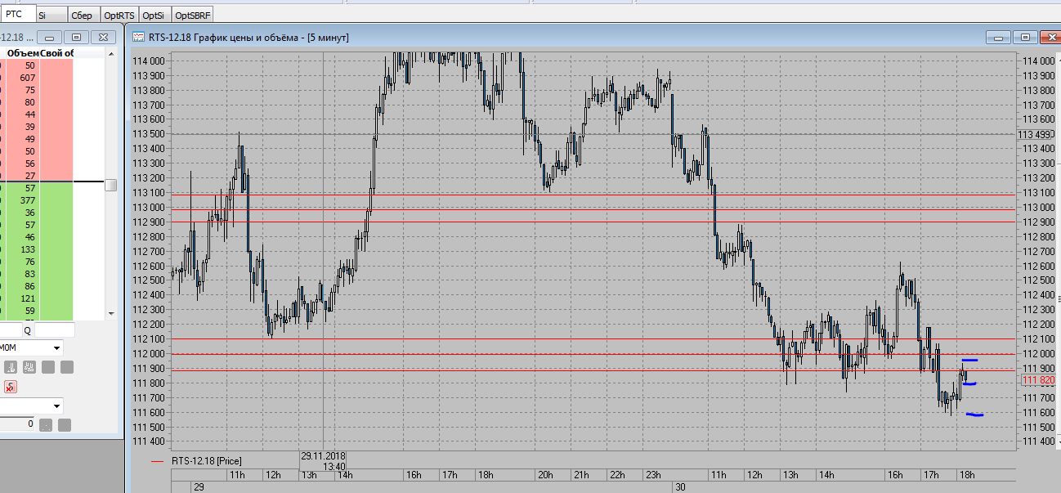The width and height of the screenshot is (1061, 493).
Task: Select the best ask row with volume 27
Action: [37, 176]
